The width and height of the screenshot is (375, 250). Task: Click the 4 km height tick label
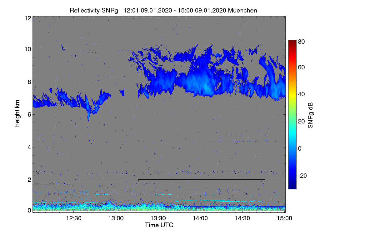click(29, 147)
